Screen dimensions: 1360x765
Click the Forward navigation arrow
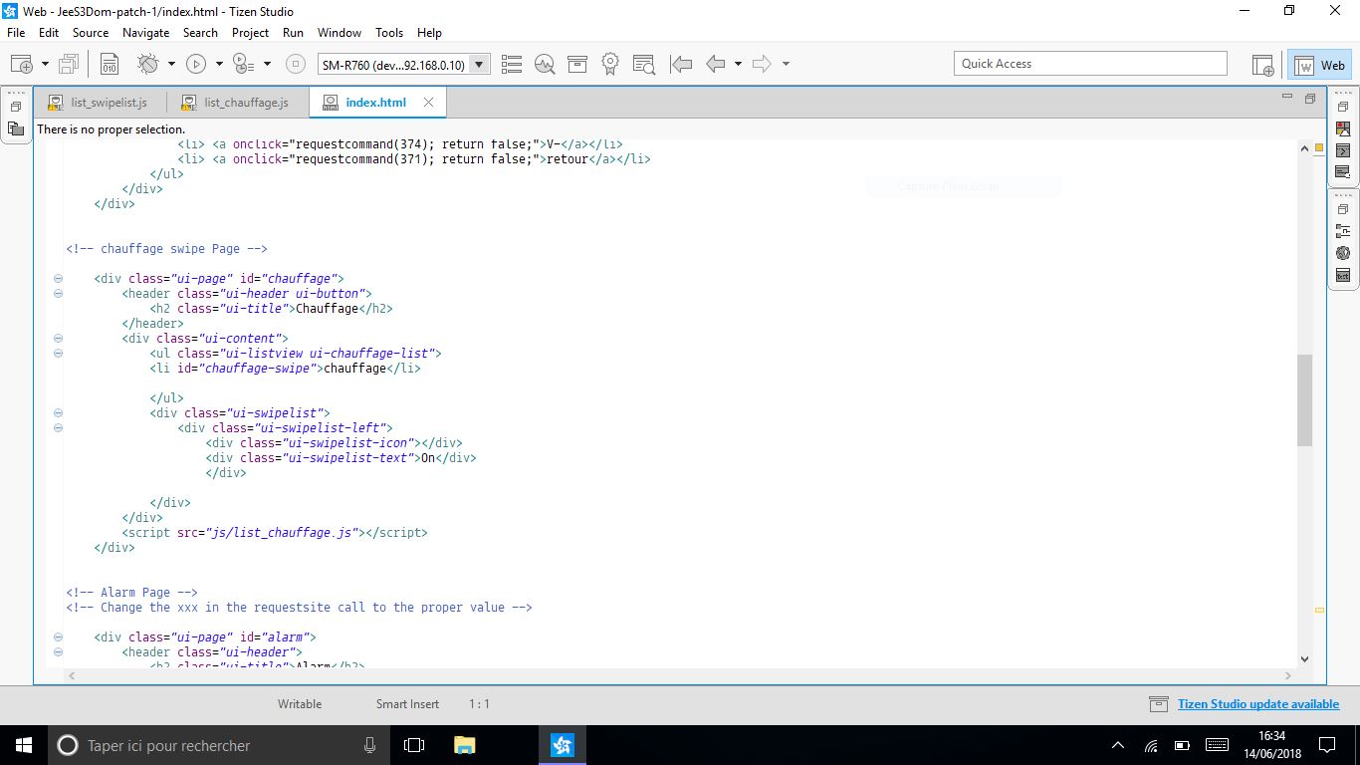pos(762,64)
